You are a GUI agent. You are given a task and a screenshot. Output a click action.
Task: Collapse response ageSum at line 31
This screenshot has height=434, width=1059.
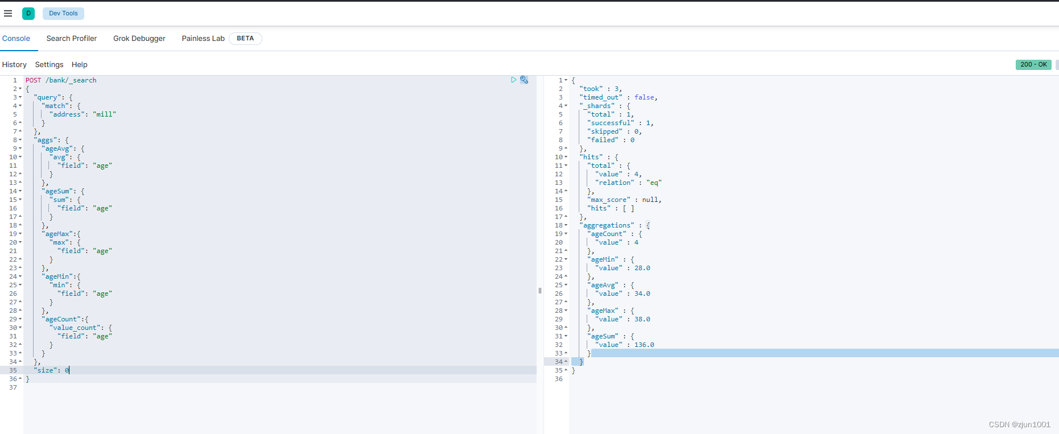tap(566, 336)
